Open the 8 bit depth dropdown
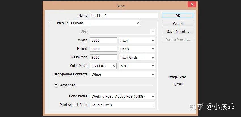The width and height of the screenshot is (241, 117). coord(137,66)
